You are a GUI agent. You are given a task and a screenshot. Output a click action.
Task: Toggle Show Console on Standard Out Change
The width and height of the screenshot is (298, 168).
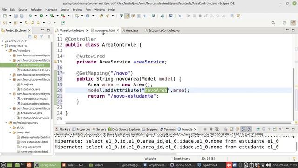pos(243,129)
